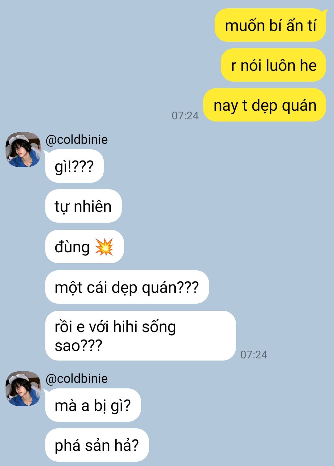Image resolution: width=334 pixels, height=466 pixels.
Task: Select the 'phá sản hả?' message bubble
Action: point(97,445)
